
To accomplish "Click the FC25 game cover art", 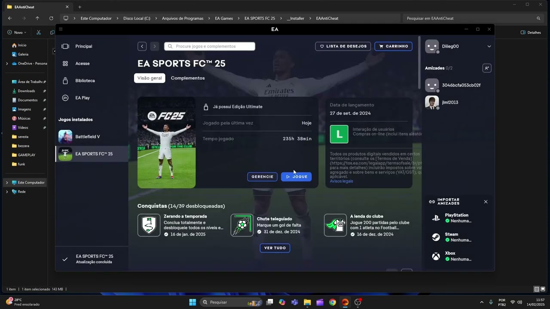I will pyautogui.click(x=166, y=142).
